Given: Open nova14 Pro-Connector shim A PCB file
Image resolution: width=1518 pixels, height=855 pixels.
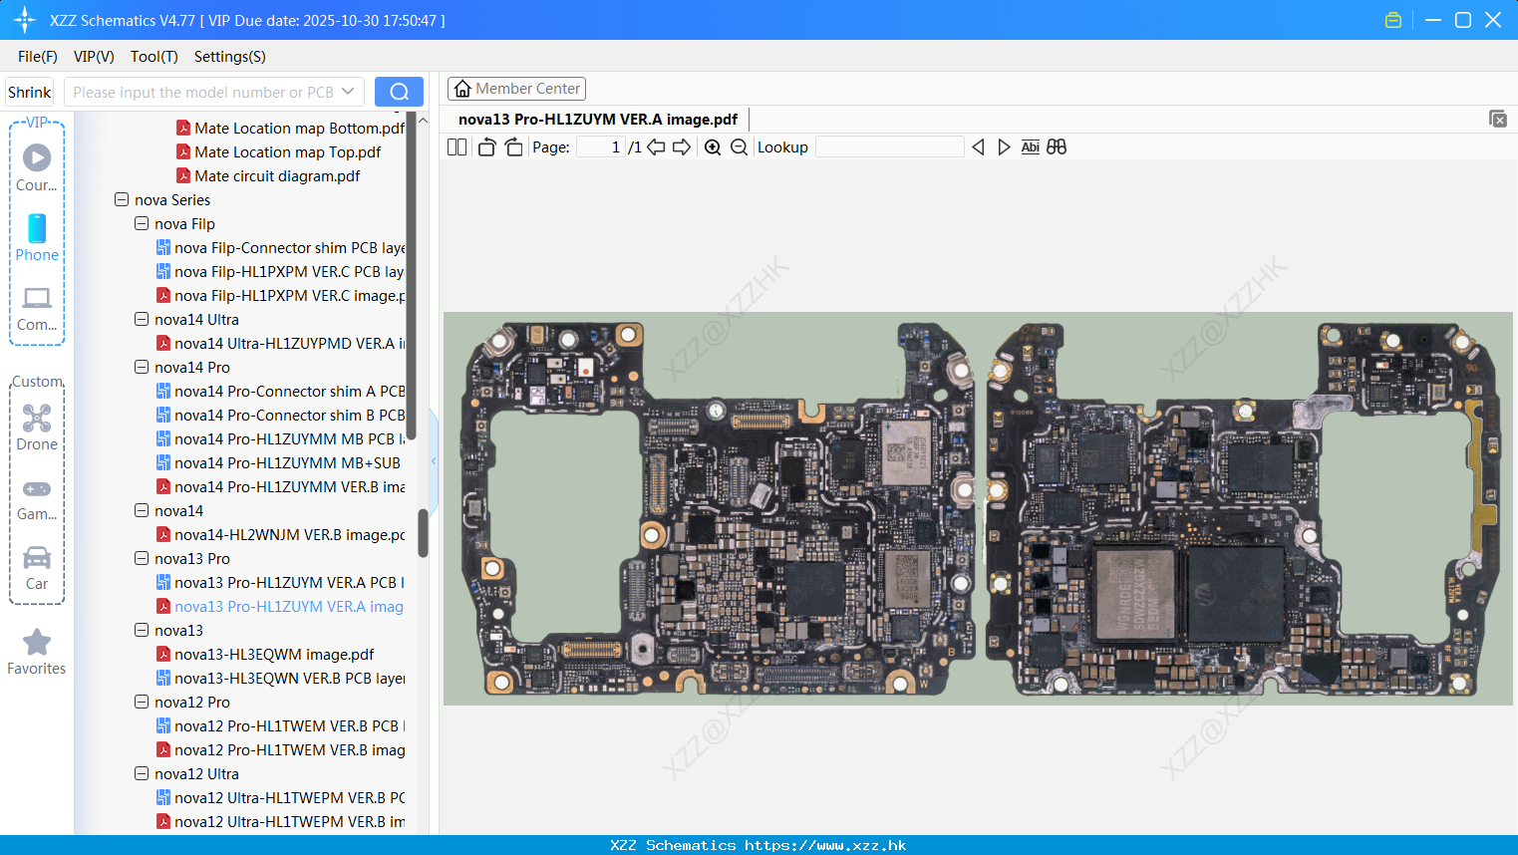Looking at the screenshot, I should pos(280,391).
